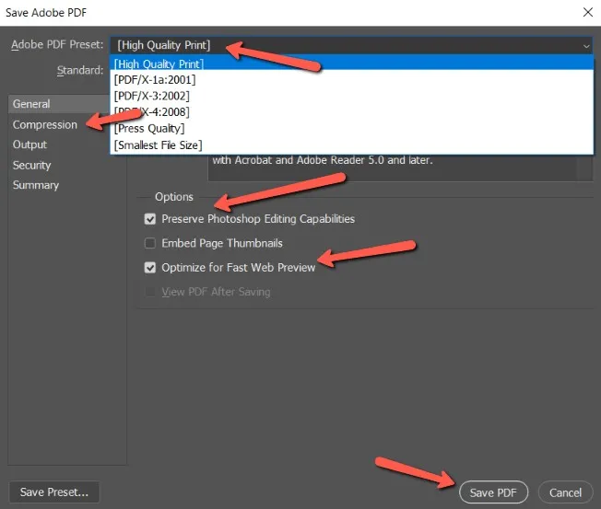The height and width of the screenshot is (509, 601).
Task: Open the Security section
Action: click(31, 166)
